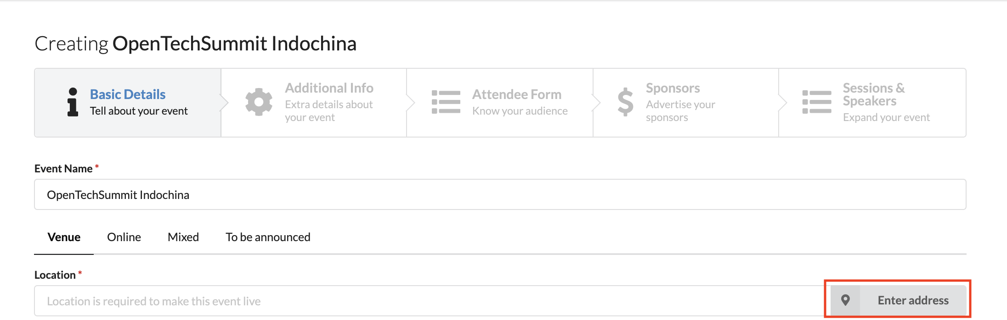Screen dimensions: 1007x320
Task: Click the map pin icon near Enter address
Action: pyautogui.click(x=845, y=300)
